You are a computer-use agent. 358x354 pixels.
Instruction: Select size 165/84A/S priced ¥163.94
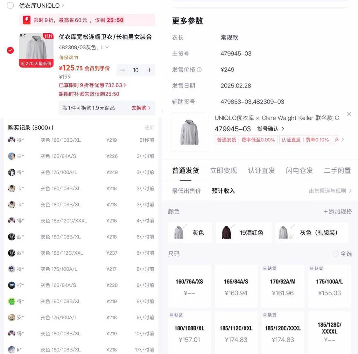click(236, 286)
